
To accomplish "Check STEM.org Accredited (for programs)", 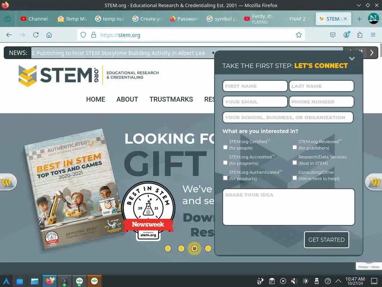I will pos(225,163).
